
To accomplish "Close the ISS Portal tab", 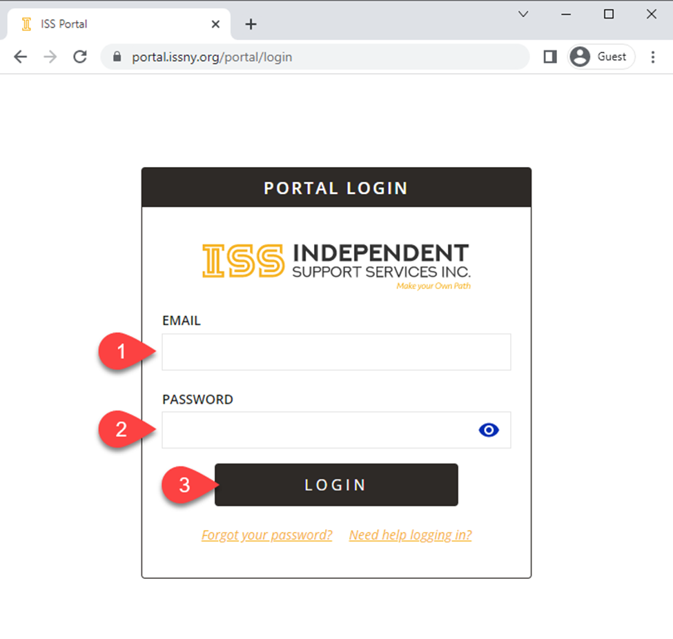I will click(x=215, y=24).
